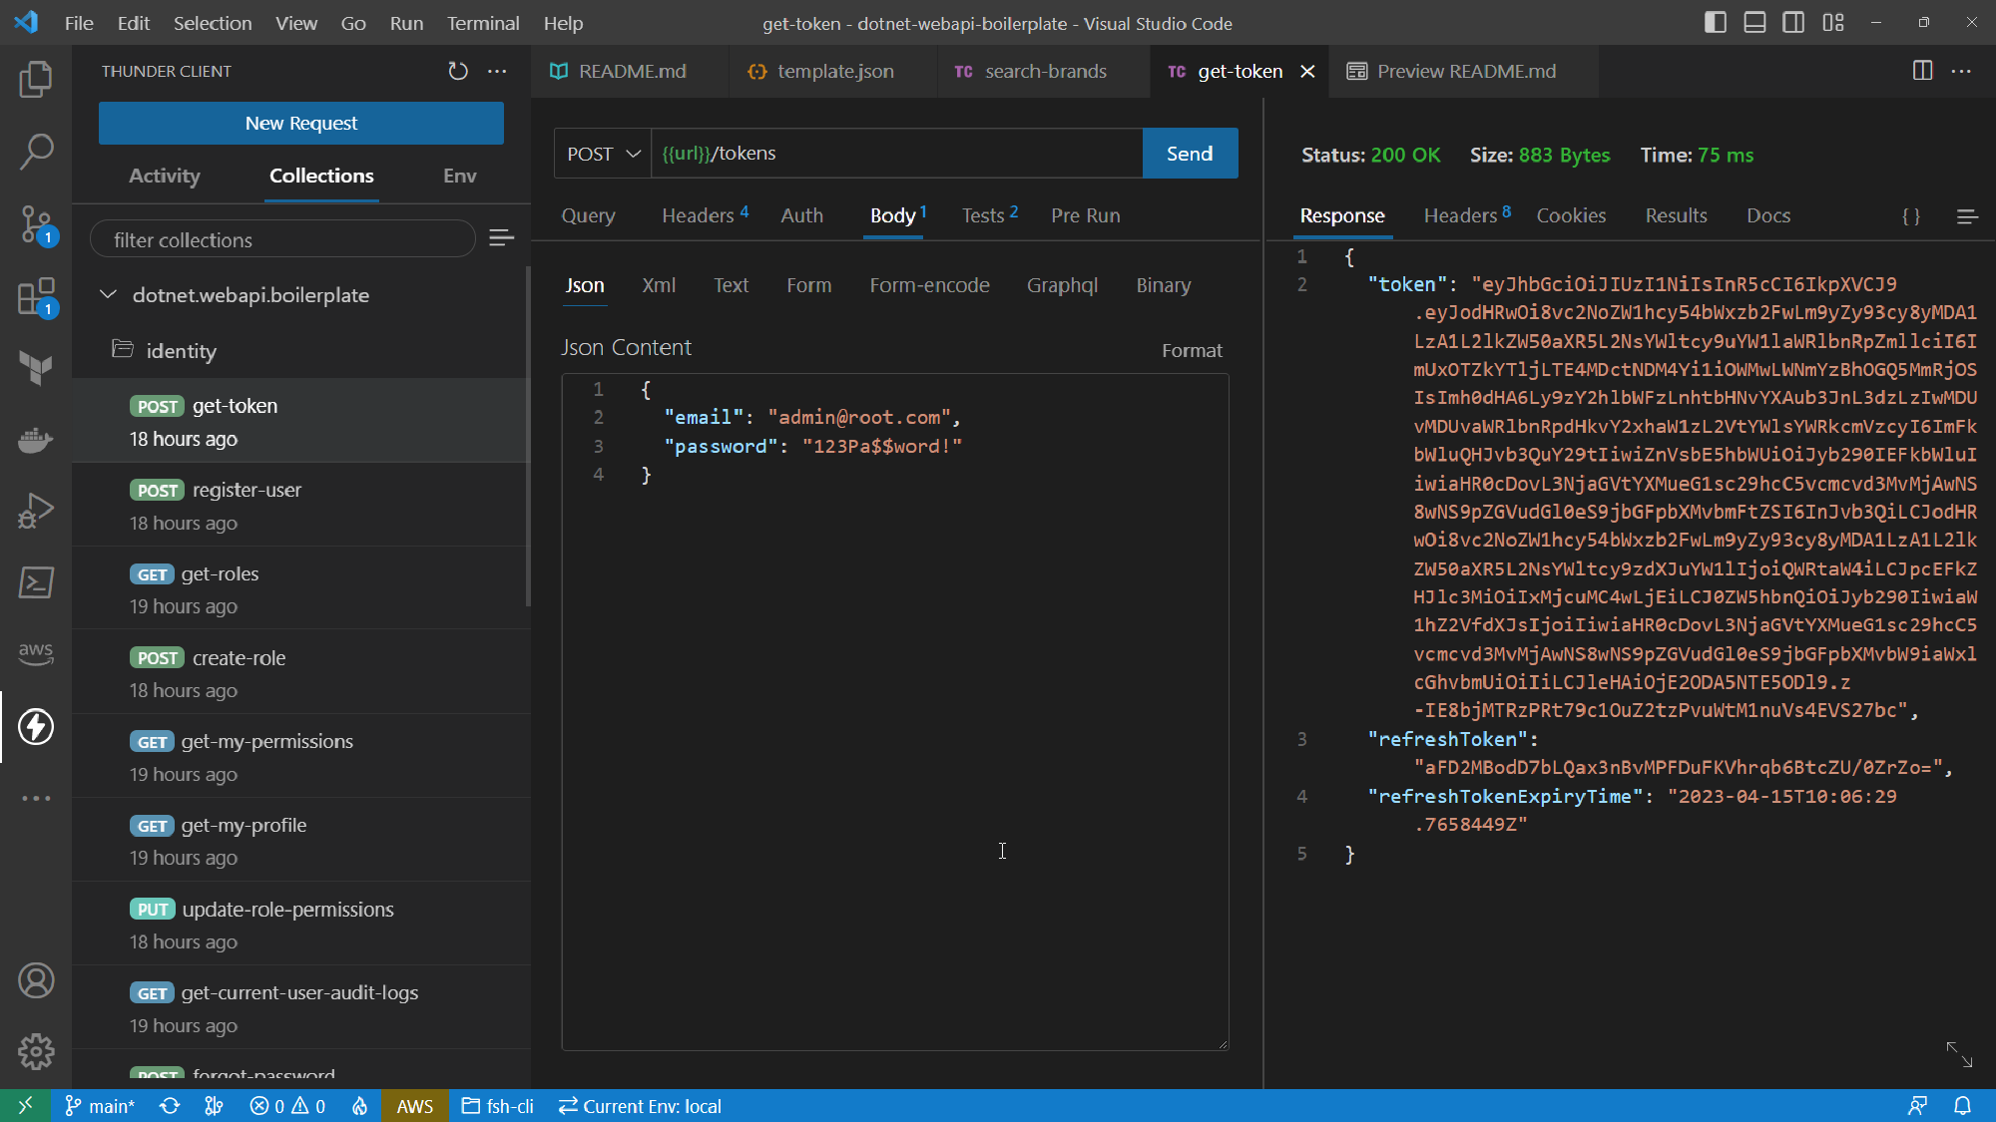The image size is (1996, 1122).
Task: Open the Terraform sidebar icon
Action: point(36,368)
